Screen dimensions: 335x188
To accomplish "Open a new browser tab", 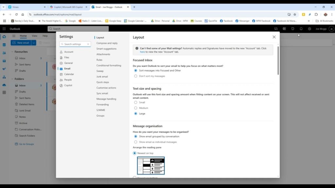I will 134,7.
